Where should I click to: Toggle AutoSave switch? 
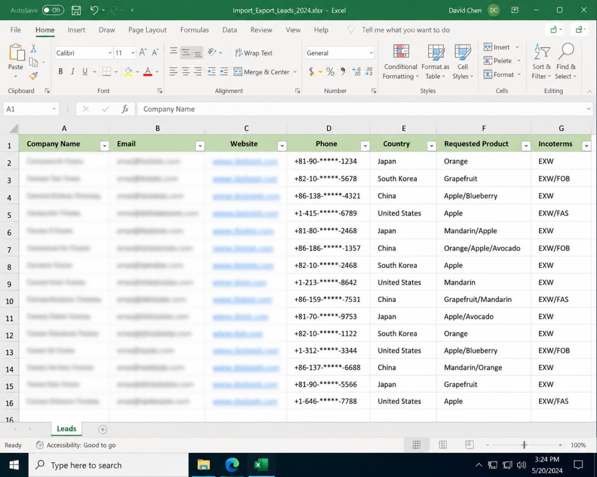pyautogui.click(x=53, y=10)
